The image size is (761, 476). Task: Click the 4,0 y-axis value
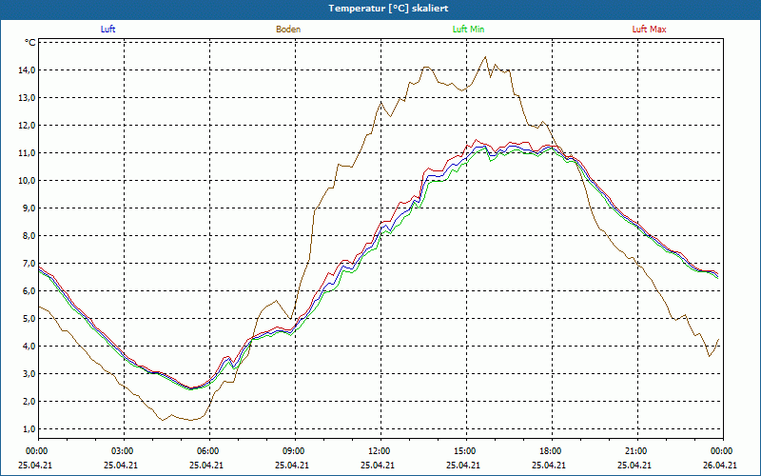point(29,347)
